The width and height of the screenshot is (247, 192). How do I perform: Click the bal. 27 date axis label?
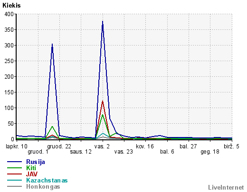(x=188, y=146)
